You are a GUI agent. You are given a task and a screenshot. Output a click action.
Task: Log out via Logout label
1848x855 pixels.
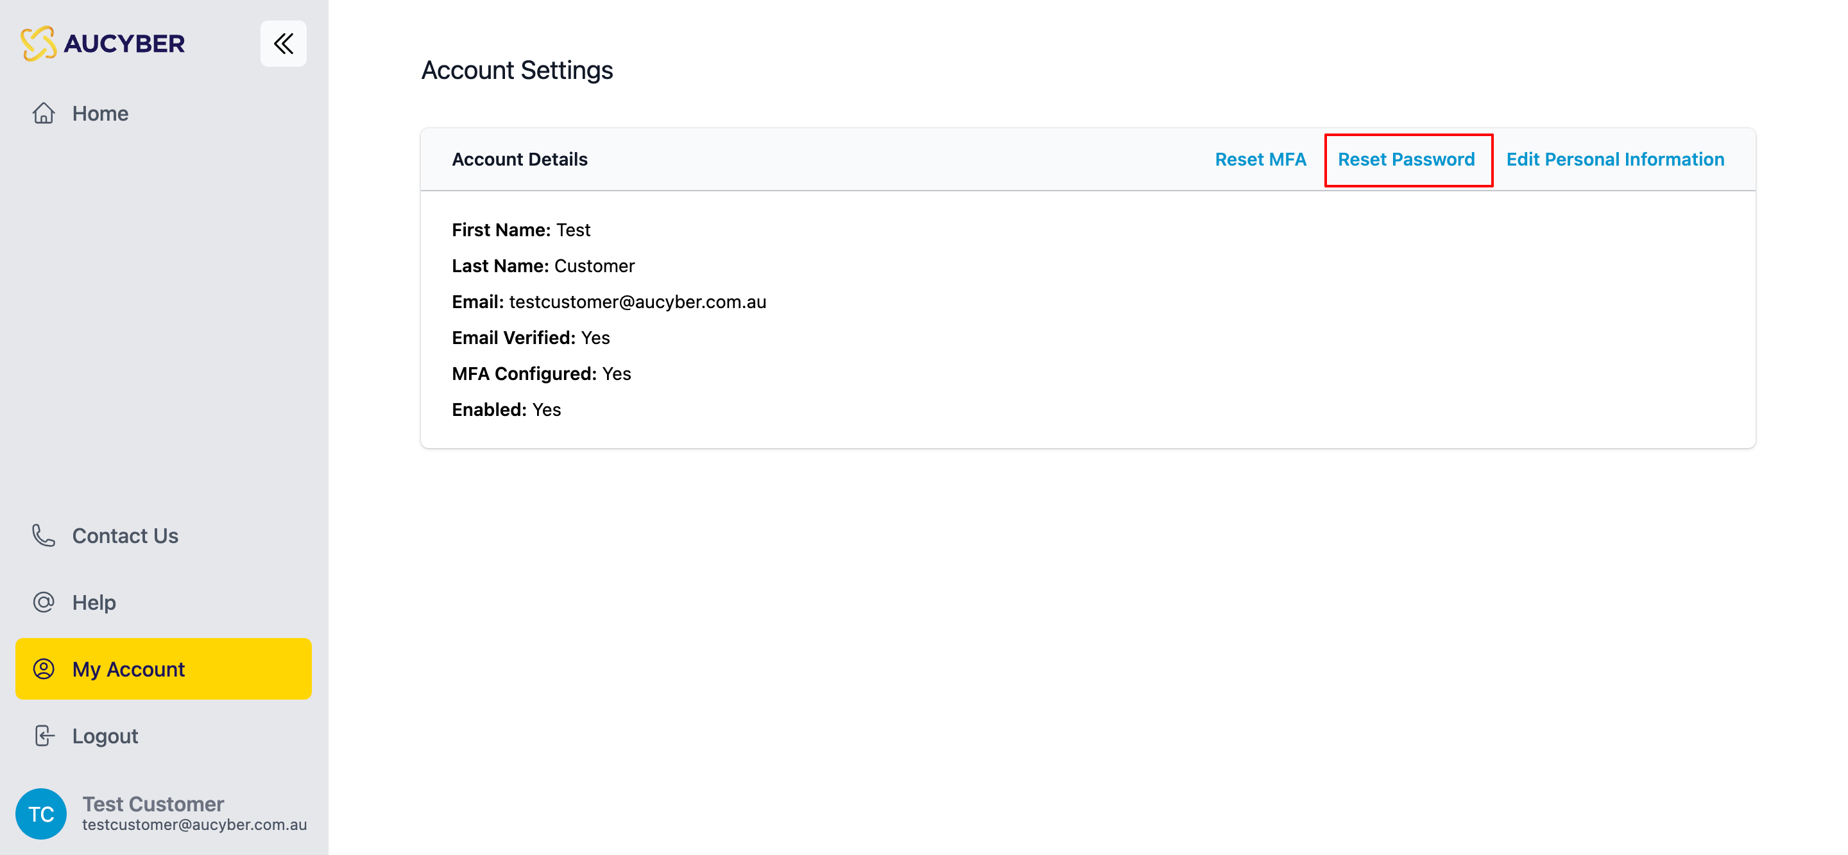(105, 736)
